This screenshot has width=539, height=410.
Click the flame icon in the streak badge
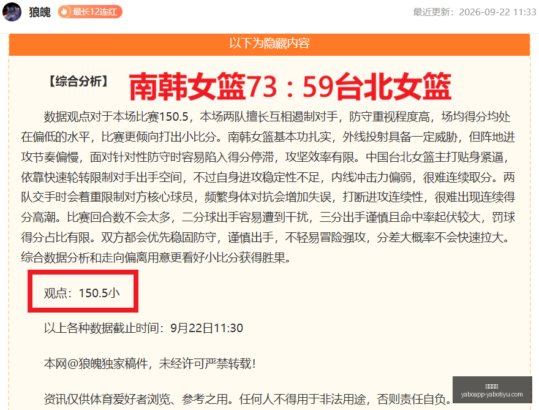[x=64, y=12]
